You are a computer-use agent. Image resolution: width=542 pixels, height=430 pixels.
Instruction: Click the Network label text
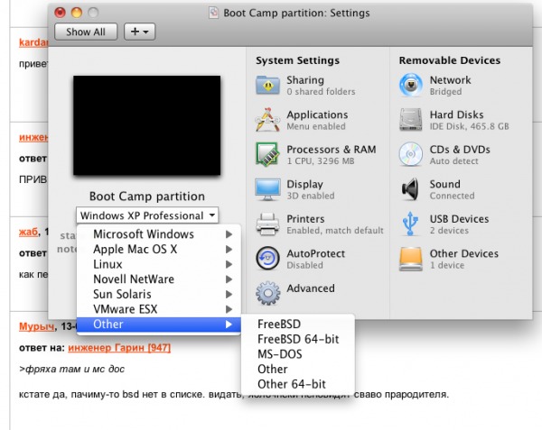tap(450, 80)
